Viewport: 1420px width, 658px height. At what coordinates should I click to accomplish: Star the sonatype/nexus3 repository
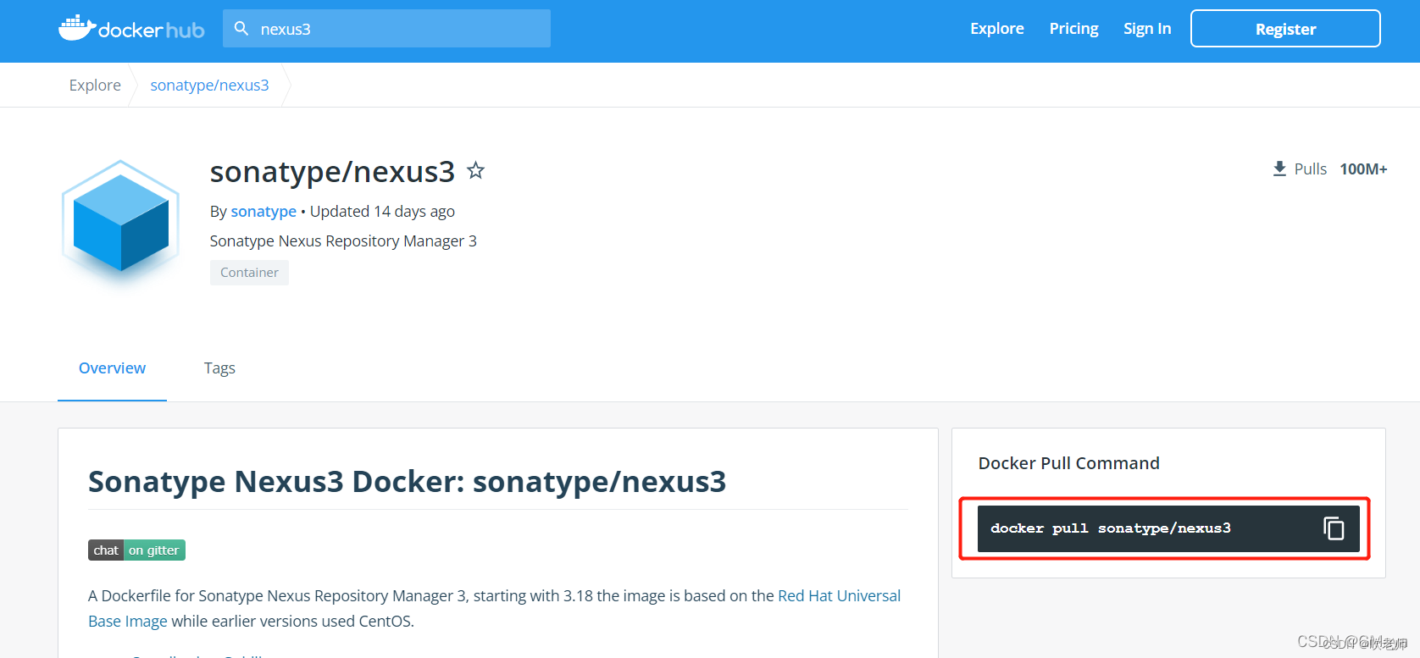(476, 170)
